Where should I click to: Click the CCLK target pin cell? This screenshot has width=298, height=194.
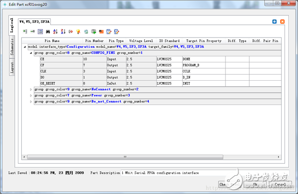(x=204, y=71)
